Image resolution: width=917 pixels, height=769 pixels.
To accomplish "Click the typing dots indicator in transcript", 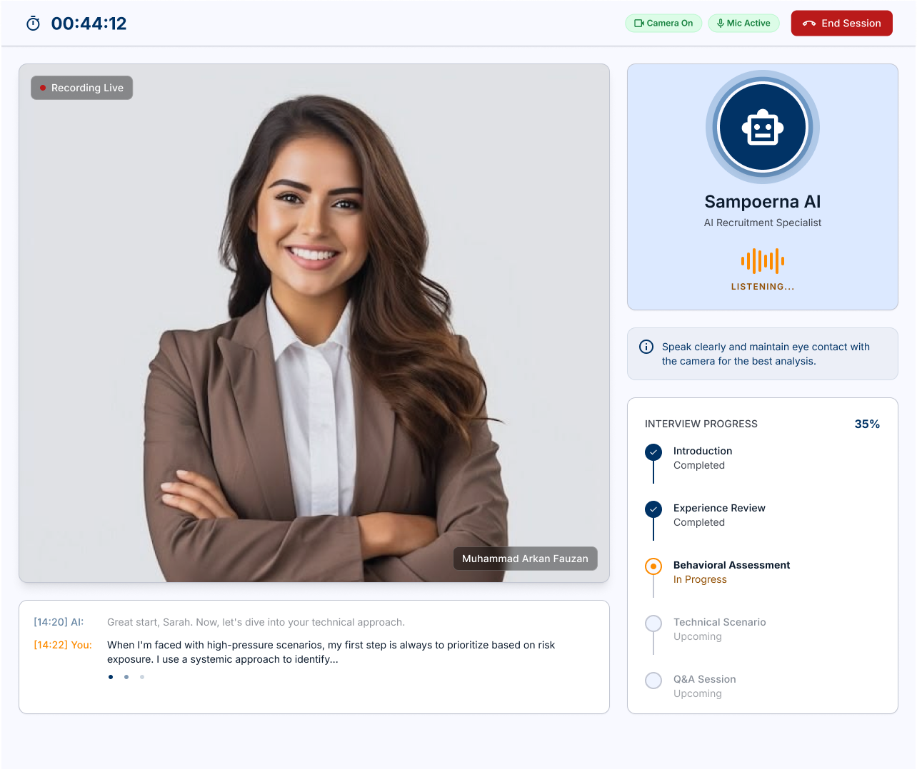I will pyautogui.click(x=126, y=677).
